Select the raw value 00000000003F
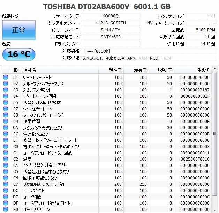219x213 pixels. click(x=195, y=96)
